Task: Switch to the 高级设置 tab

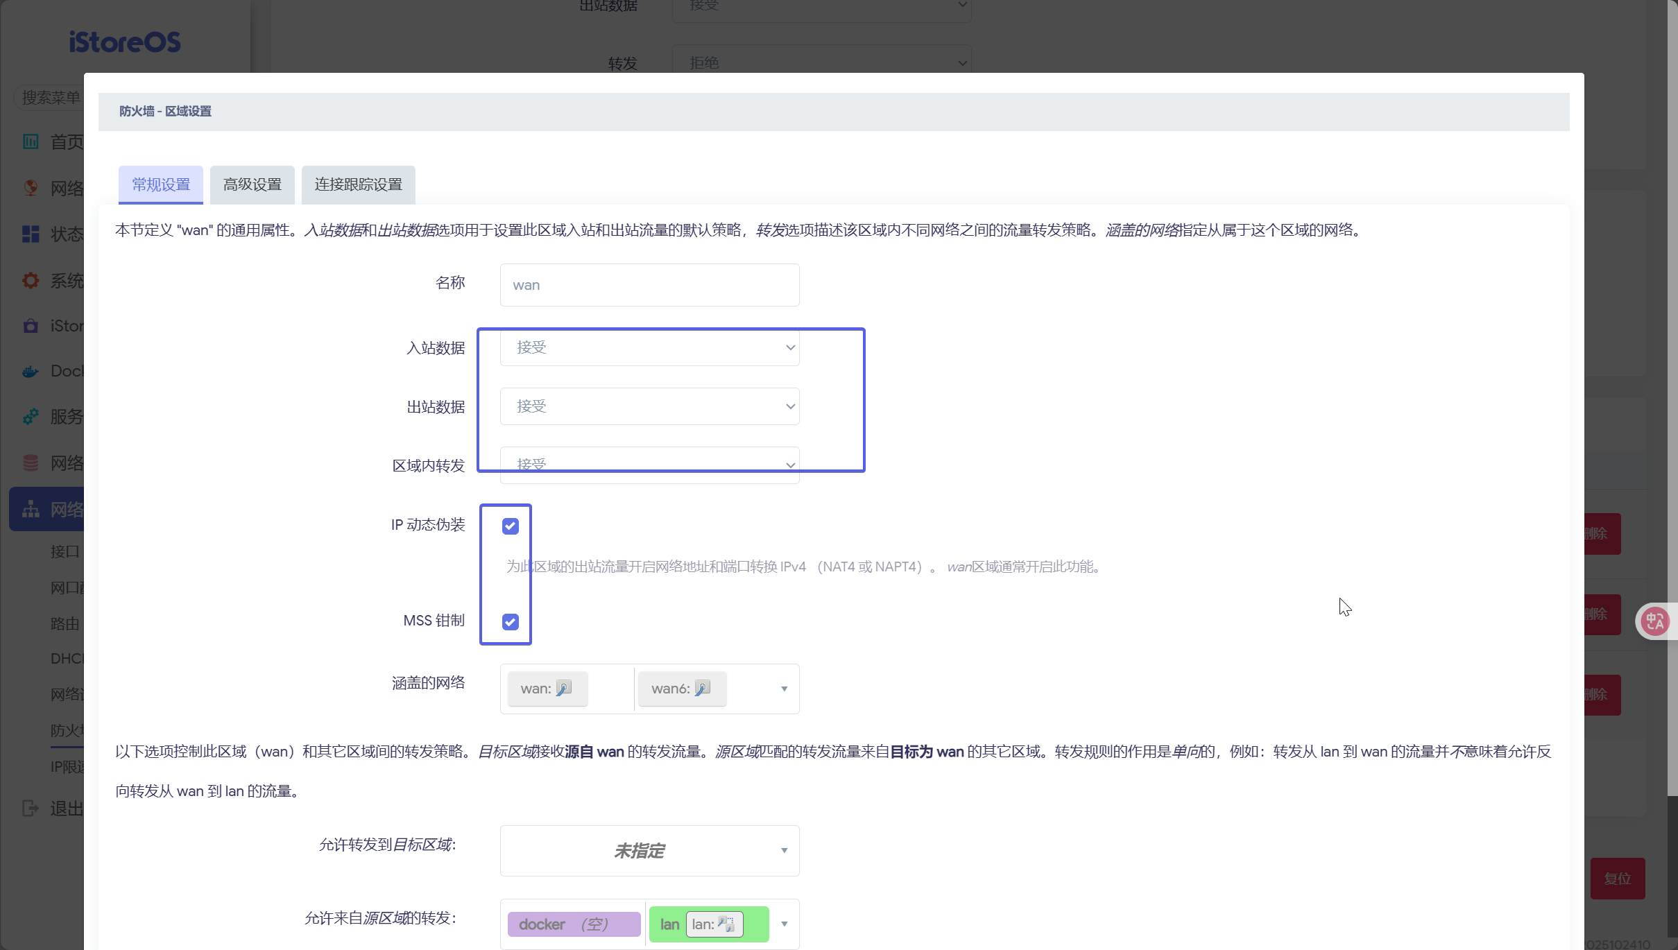Action: (252, 184)
